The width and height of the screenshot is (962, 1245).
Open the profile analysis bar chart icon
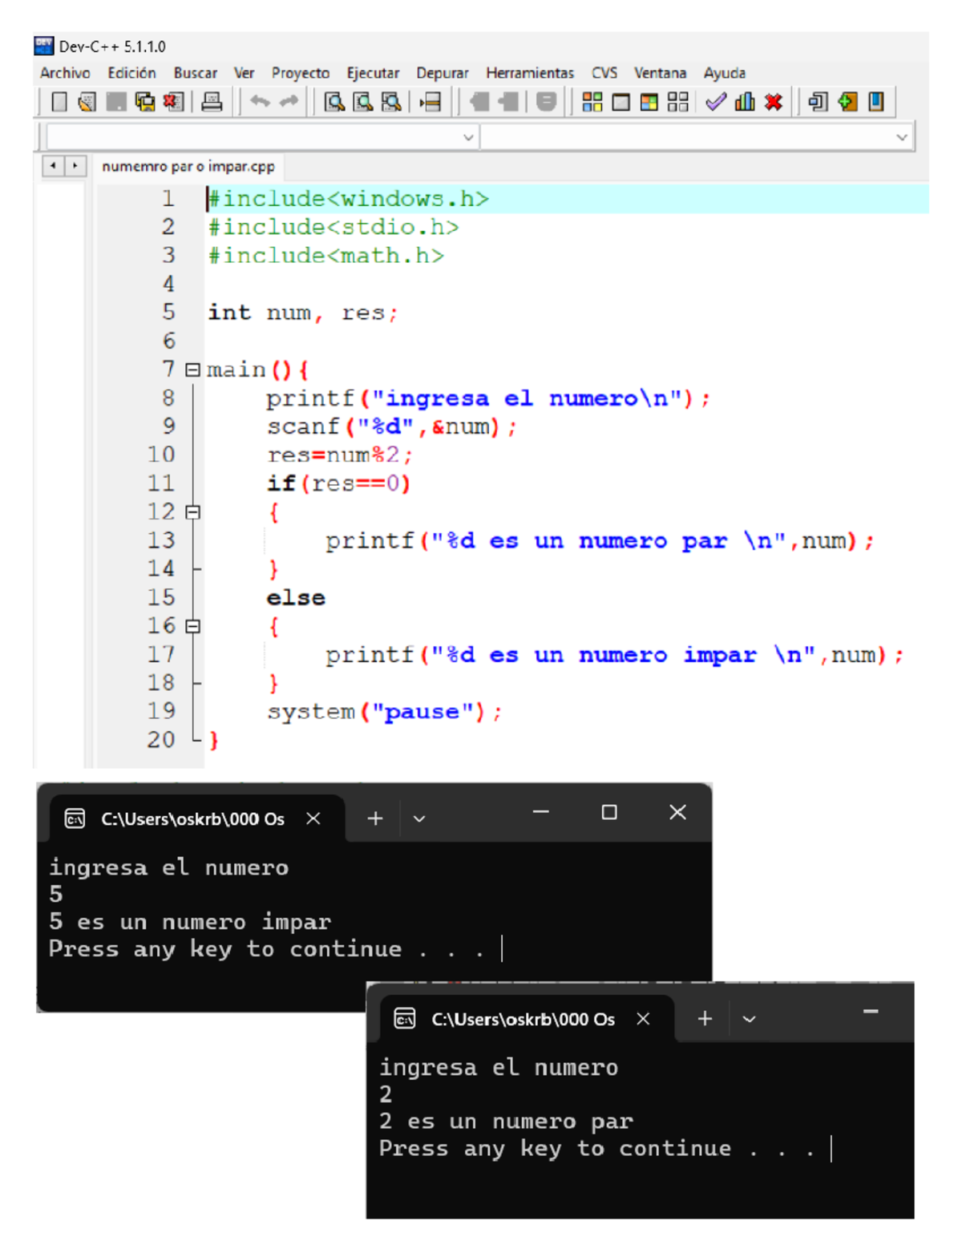[745, 102]
